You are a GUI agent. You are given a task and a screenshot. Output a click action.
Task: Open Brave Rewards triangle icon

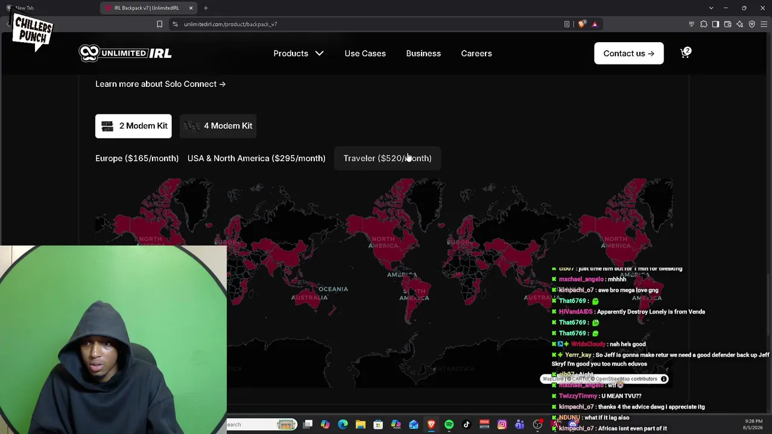[595, 24]
